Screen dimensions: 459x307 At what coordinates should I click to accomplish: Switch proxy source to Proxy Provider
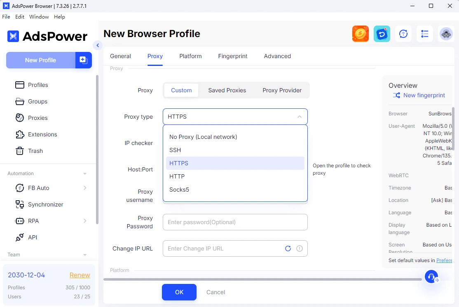[x=282, y=90]
